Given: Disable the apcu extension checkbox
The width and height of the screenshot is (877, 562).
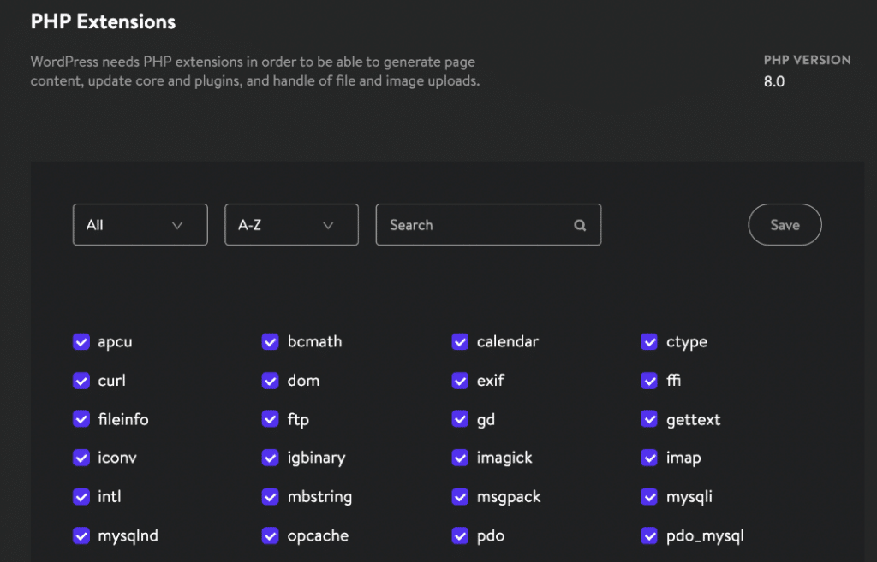Looking at the screenshot, I should [81, 341].
